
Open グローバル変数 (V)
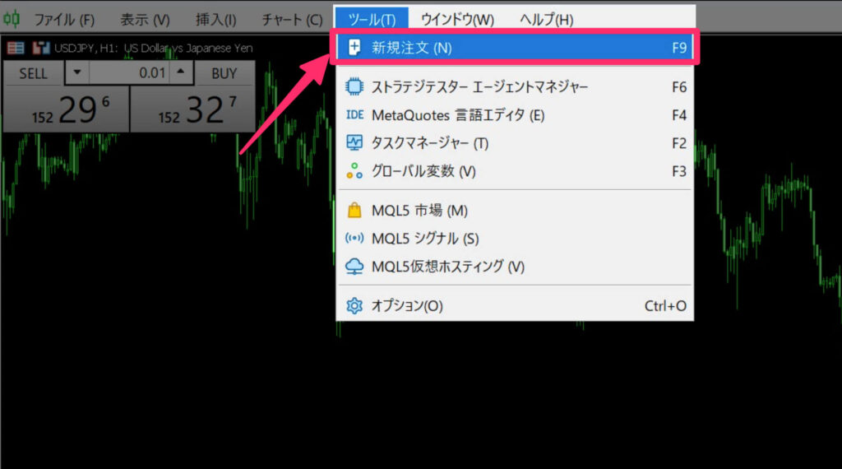pos(515,171)
